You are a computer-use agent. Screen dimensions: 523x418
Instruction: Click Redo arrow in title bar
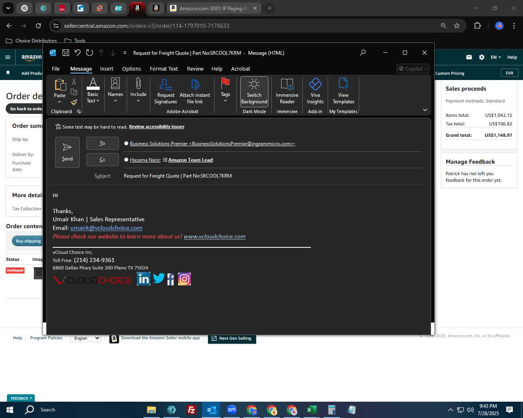coord(89,53)
